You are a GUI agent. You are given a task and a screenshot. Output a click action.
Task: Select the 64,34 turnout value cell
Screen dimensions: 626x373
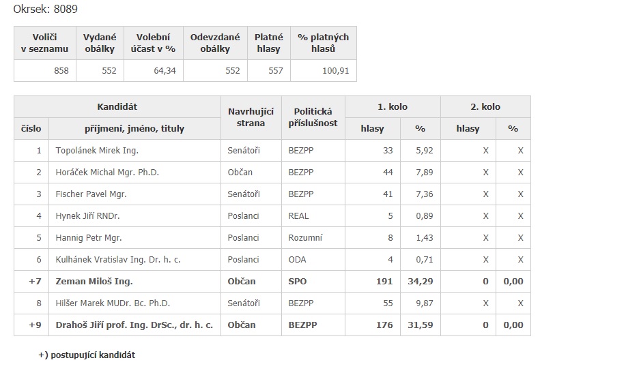154,71
